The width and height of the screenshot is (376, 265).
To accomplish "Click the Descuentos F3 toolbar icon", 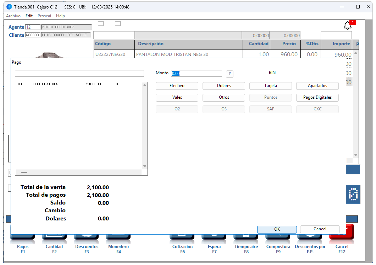I will (86, 237).
